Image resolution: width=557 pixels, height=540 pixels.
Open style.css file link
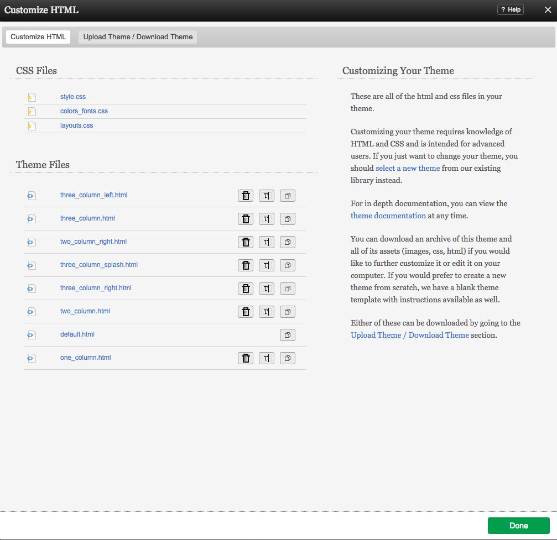click(x=73, y=97)
